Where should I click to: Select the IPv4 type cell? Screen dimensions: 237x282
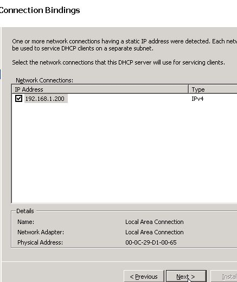(x=197, y=99)
